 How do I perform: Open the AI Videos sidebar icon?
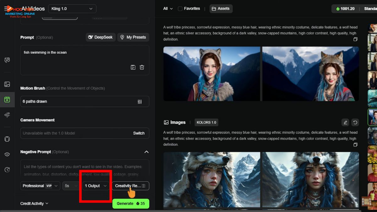click(7, 100)
